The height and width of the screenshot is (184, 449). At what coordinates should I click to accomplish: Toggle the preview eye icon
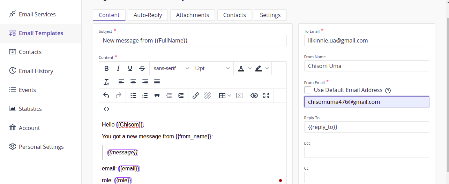[x=254, y=95]
